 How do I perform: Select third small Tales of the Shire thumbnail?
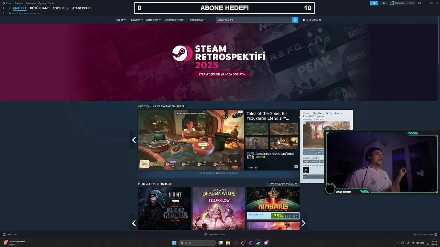(x=256, y=143)
